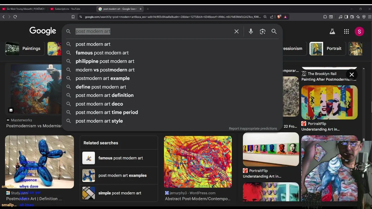
Task: Start voice search with the microphone icon
Action: click(251, 31)
